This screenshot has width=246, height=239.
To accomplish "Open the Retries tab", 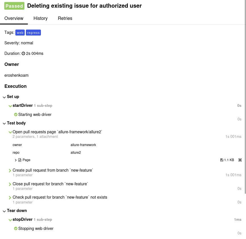I will [65, 18].
